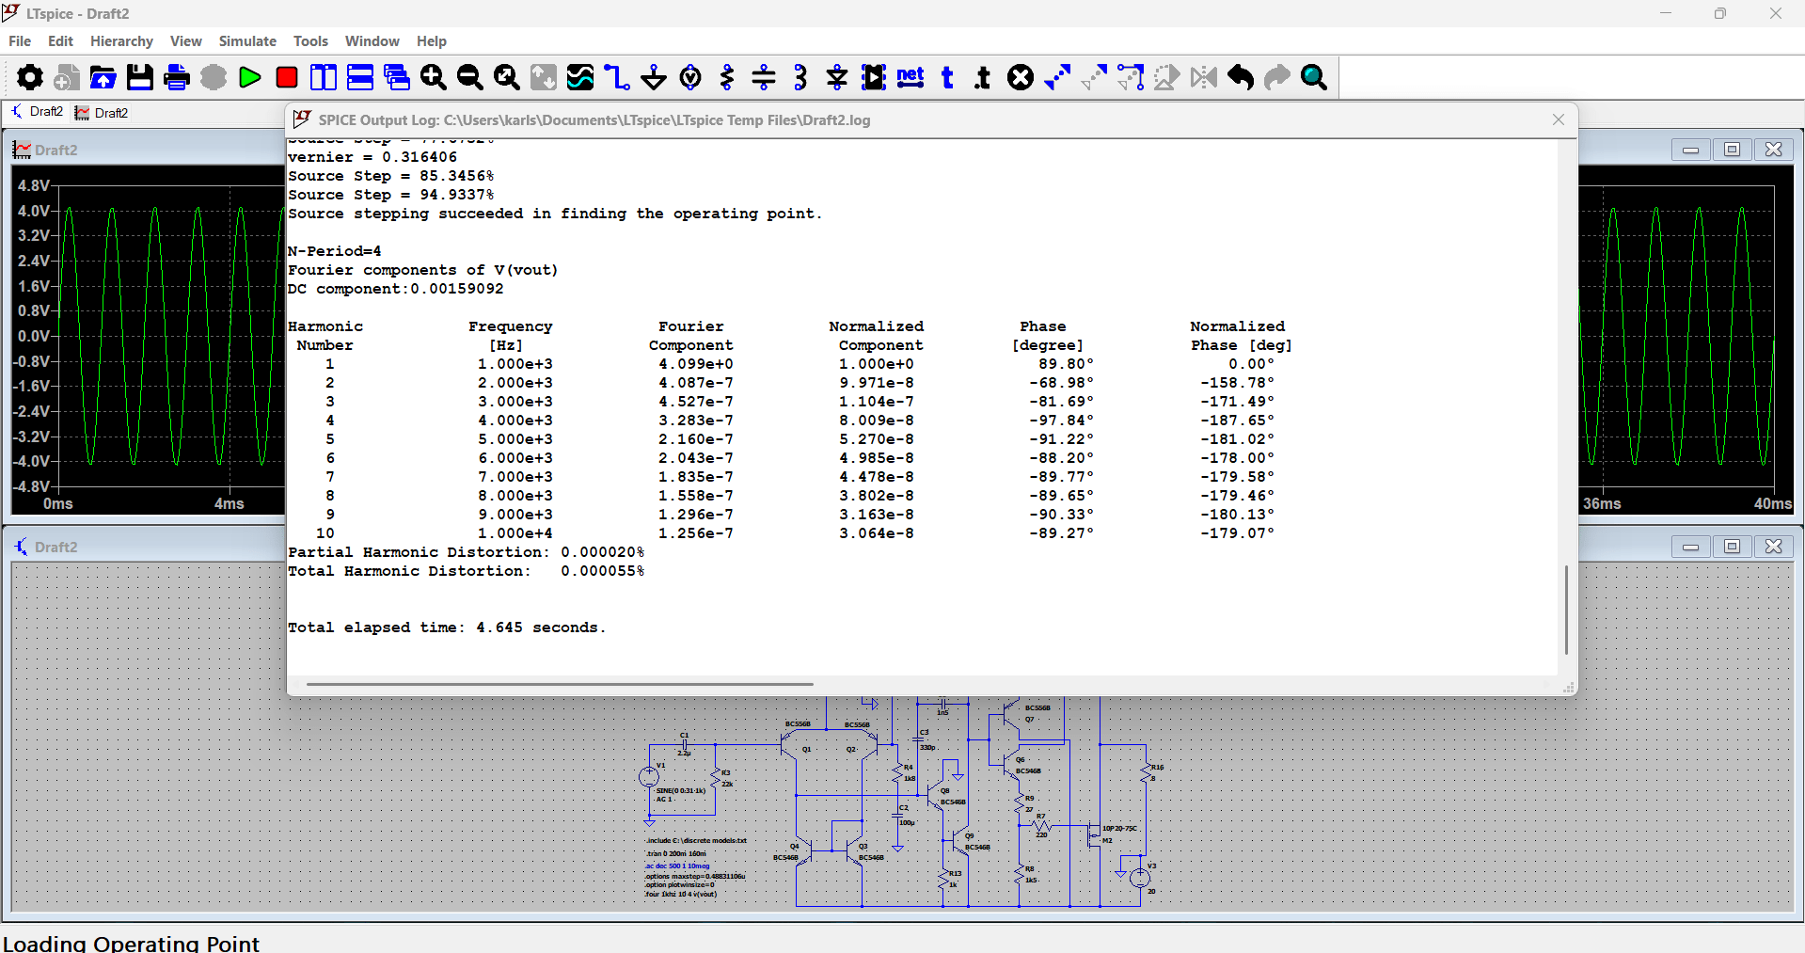The image size is (1805, 953).
Task: Close the Draft2 schematic window
Action: click(x=1773, y=547)
